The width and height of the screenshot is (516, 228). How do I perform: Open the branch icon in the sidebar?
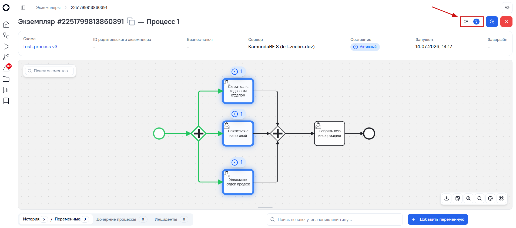(x=6, y=57)
